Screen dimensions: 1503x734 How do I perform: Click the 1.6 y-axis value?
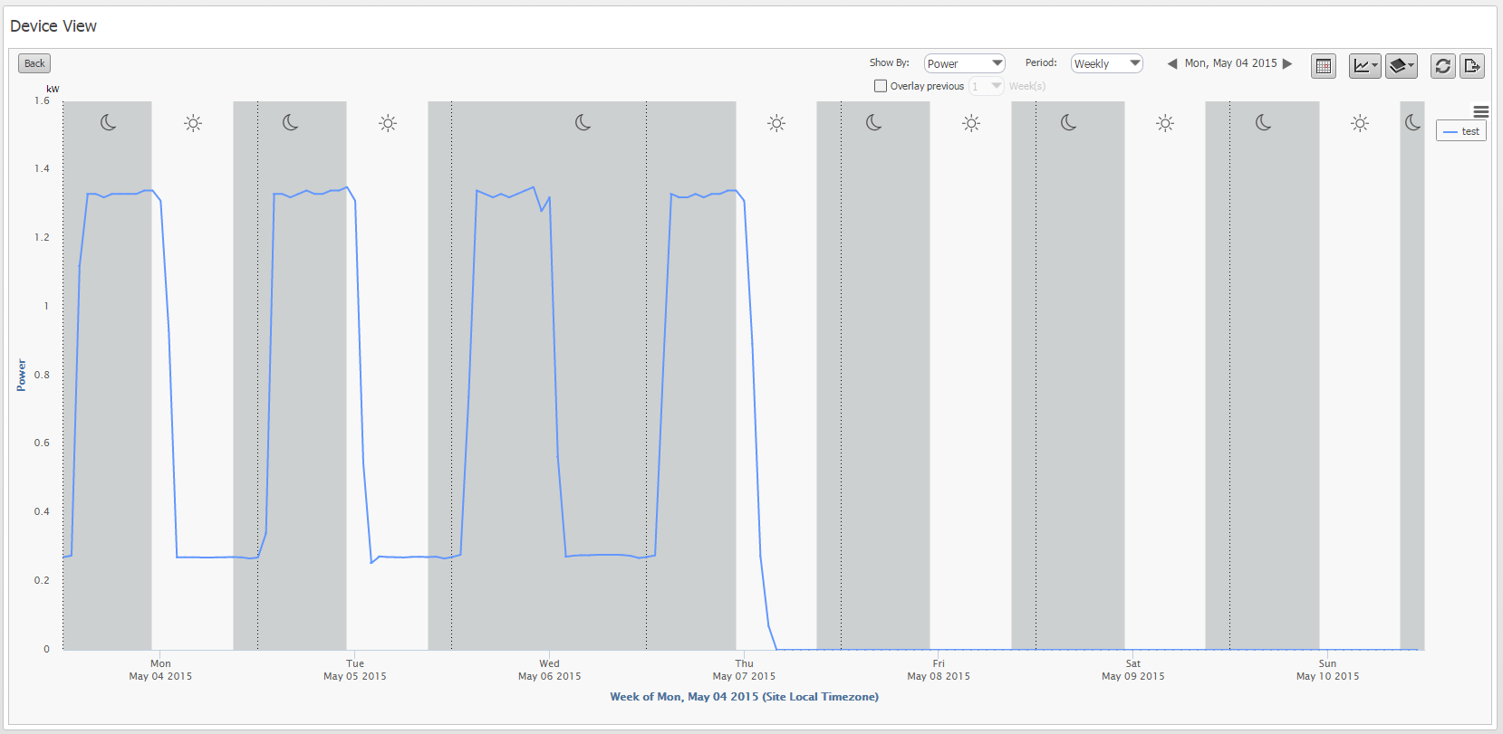(x=42, y=100)
